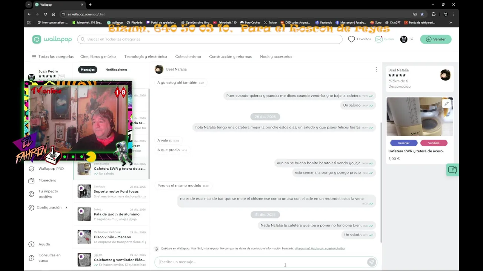Click browser home icon
The height and width of the screenshot is (271, 483).
54,14
